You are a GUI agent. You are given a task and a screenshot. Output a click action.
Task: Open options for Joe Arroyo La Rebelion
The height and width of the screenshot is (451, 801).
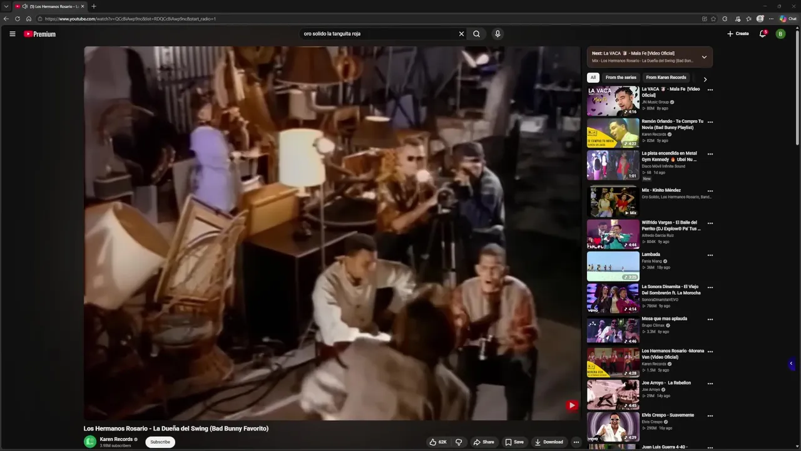[710, 383]
